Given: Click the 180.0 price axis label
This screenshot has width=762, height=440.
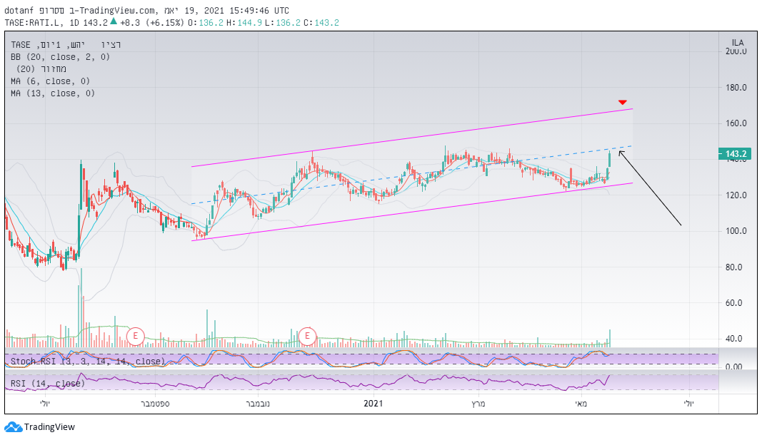Looking at the screenshot, I should (736, 87).
